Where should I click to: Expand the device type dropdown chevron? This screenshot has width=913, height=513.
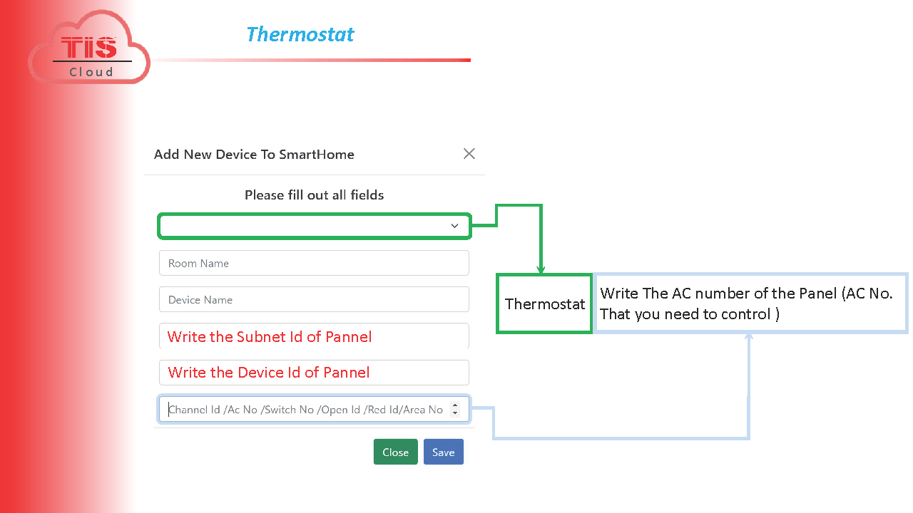(x=454, y=226)
